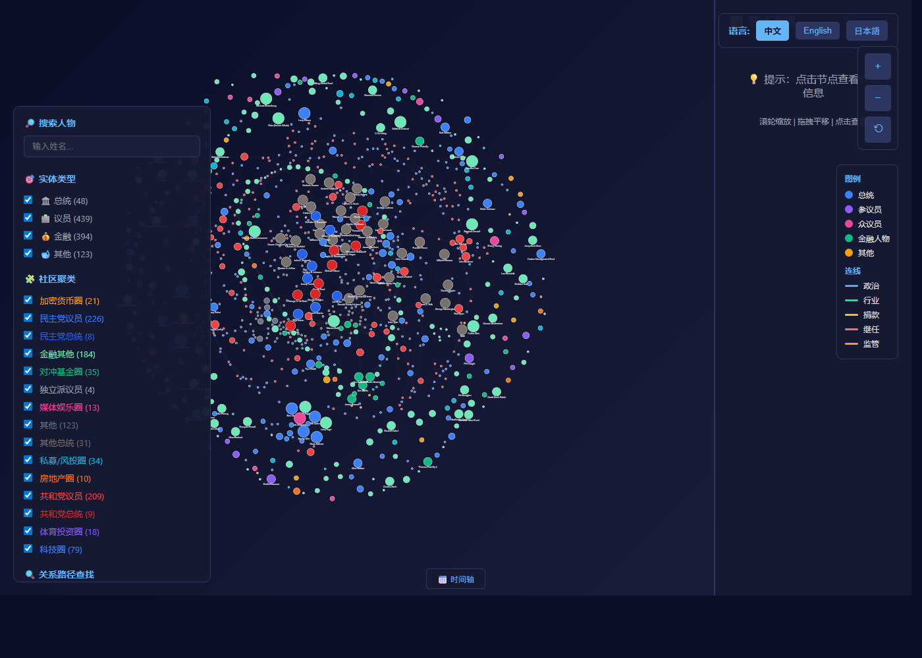Disable the 加密货币圈 (21) community checkbox

(x=28, y=300)
